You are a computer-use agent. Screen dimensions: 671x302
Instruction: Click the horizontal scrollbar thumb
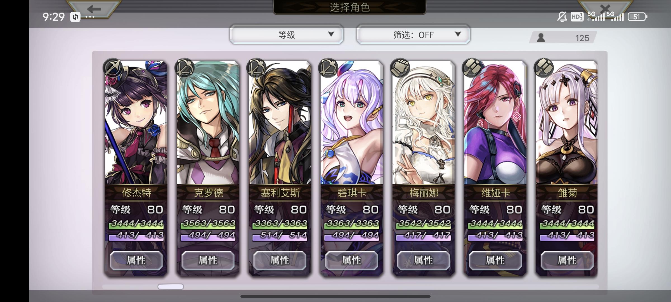coord(171,287)
